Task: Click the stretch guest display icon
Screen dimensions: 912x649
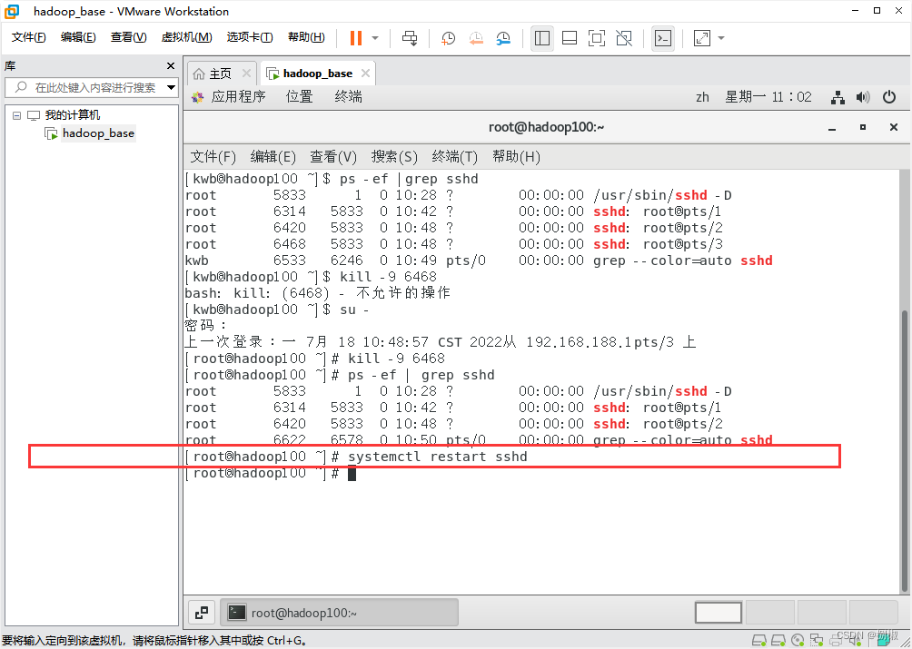Action: click(x=702, y=38)
